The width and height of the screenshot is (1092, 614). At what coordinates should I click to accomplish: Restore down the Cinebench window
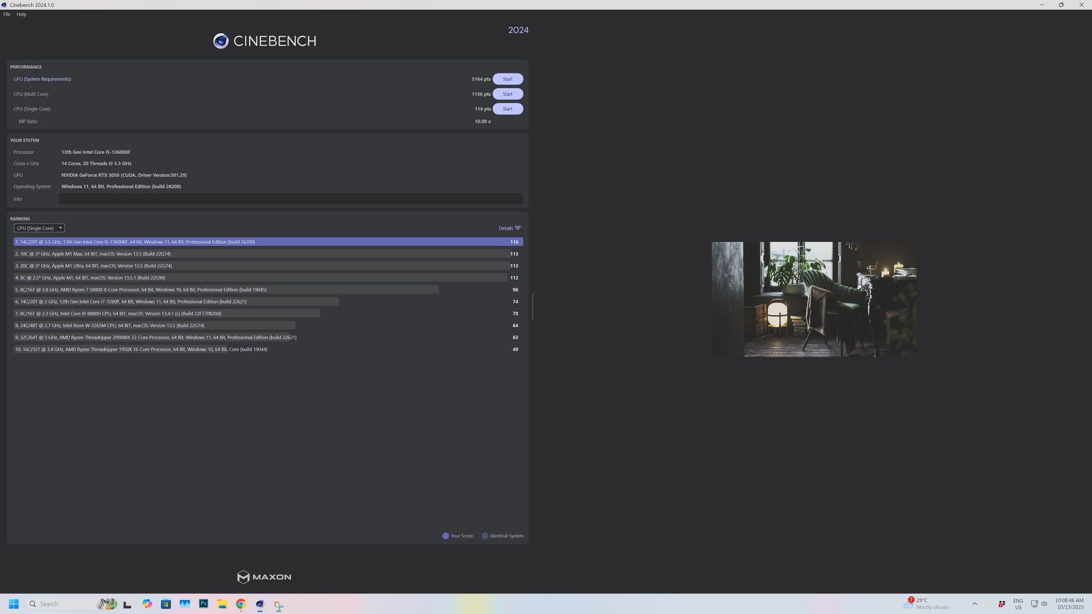[1061, 5]
